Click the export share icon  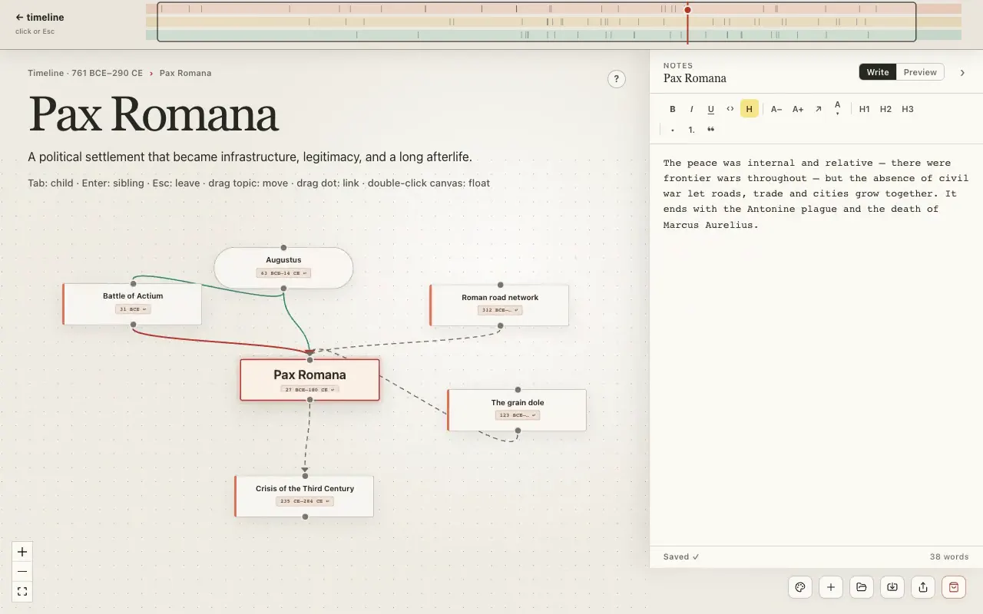coord(923,587)
